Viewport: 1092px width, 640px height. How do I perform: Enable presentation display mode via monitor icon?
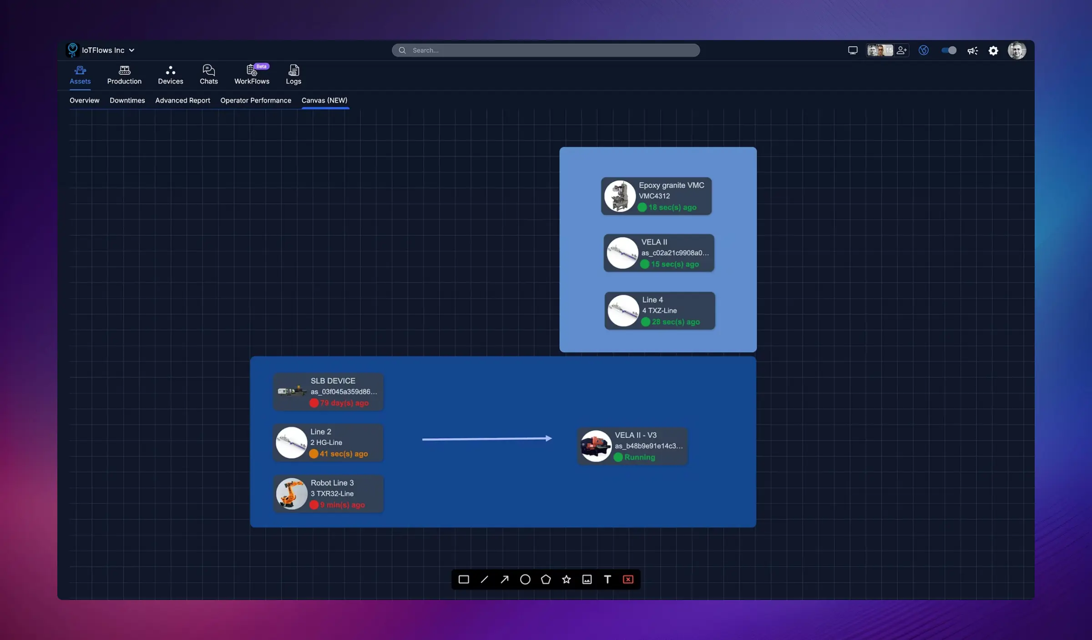pyautogui.click(x=852, y=50)
